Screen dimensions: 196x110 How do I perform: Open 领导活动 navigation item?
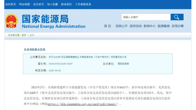pyautogui.click(x=135, y=26)
